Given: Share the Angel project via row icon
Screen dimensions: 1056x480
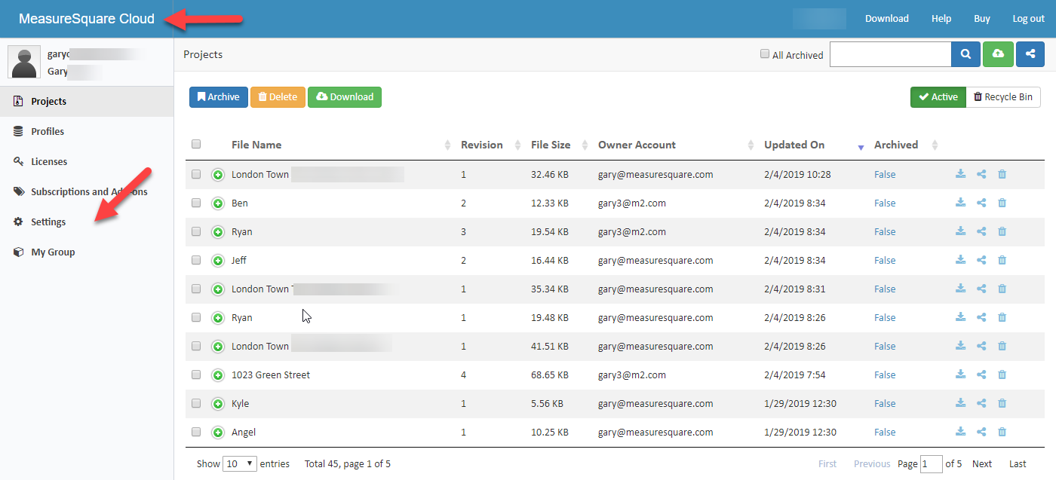Looking at the screenshot, I should click(x=981, y=432).
